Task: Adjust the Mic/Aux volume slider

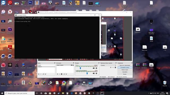Action: point(80,68)
